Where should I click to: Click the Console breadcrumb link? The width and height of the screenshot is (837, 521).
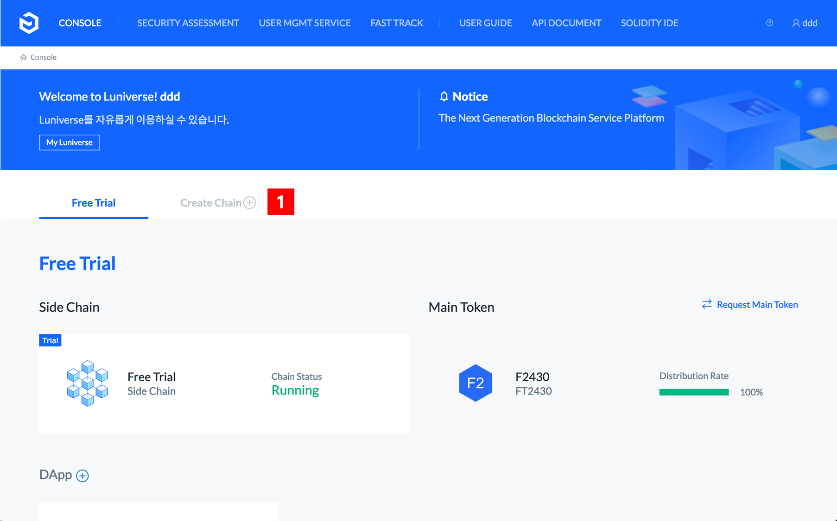tap(44, 57)
